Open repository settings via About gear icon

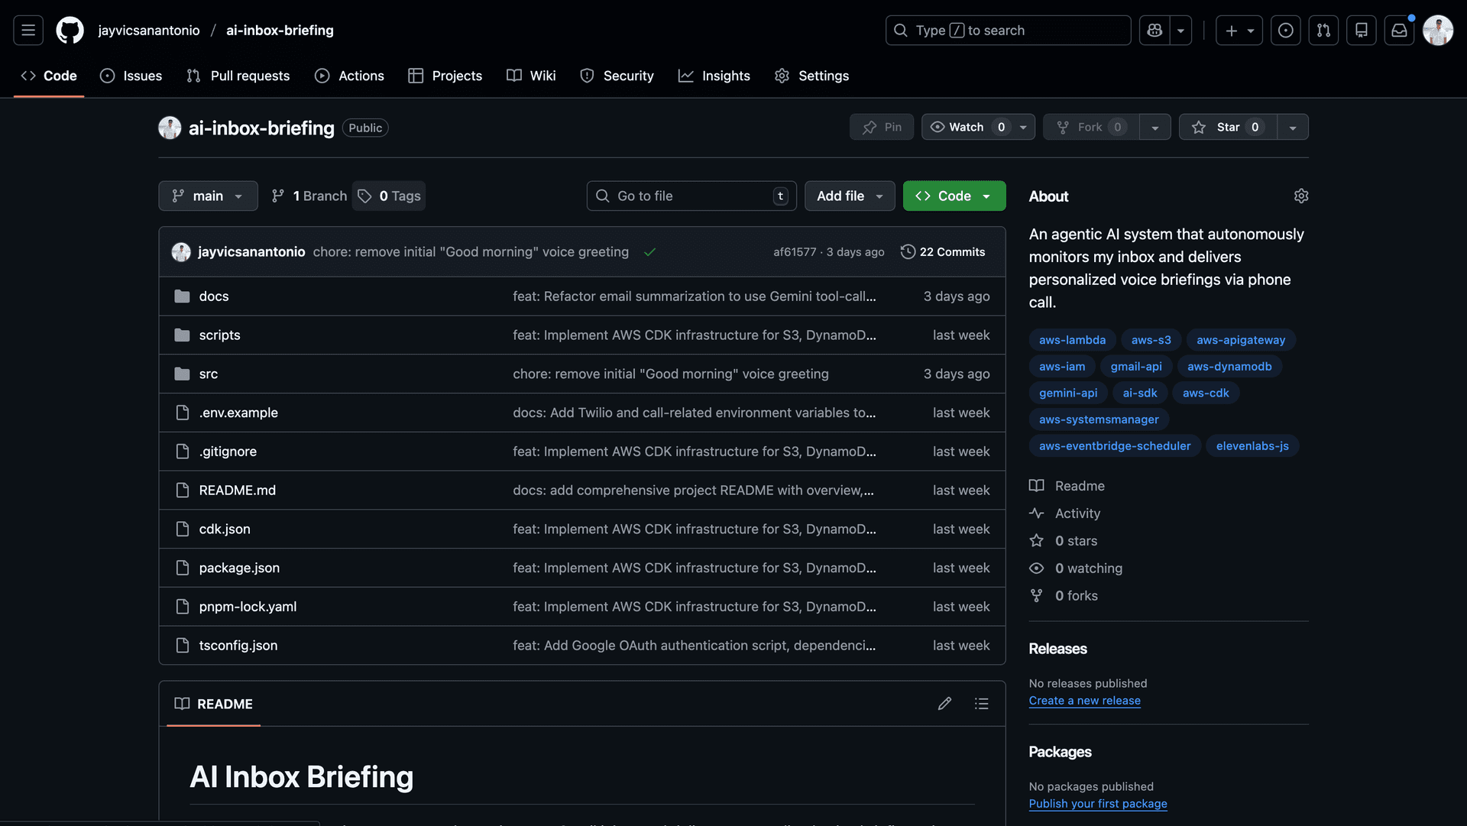pyautogui.click(x=1301, y=196)
